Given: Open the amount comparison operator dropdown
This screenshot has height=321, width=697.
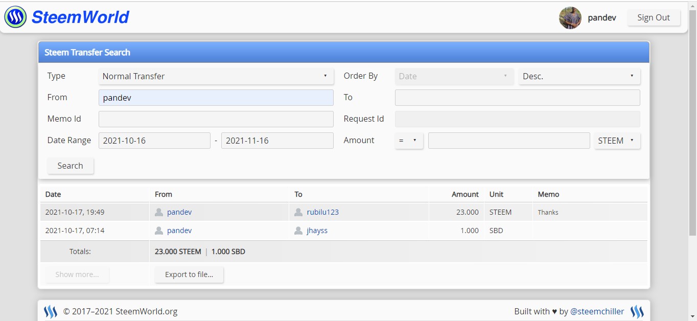Looking at the screenshot, I should tap(409, 141).
